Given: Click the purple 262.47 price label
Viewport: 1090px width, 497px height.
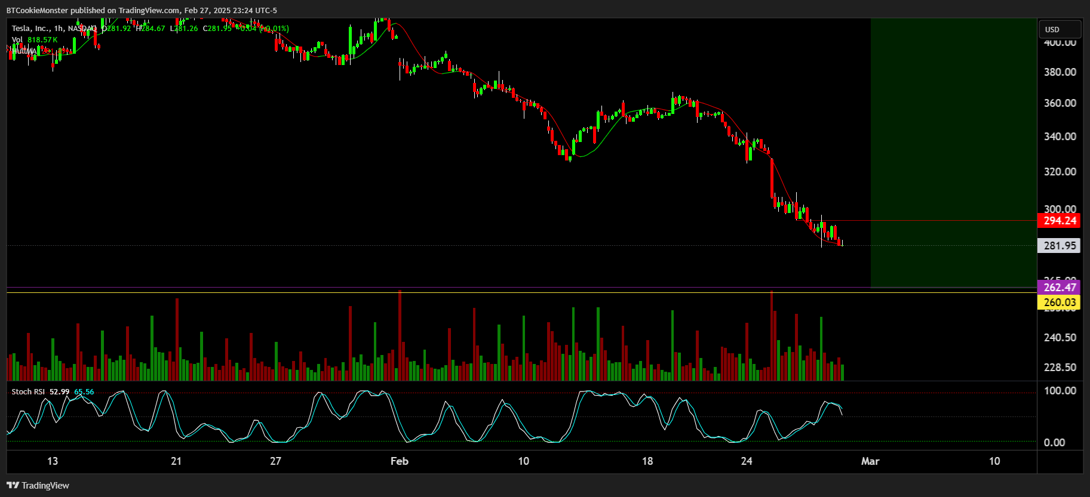Looking at the screenshot, I should (x=1060, y=288).
